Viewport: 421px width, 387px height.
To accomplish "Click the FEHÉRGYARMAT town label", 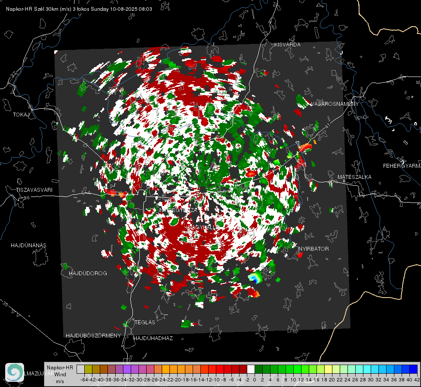I will [x=402, y=166].
